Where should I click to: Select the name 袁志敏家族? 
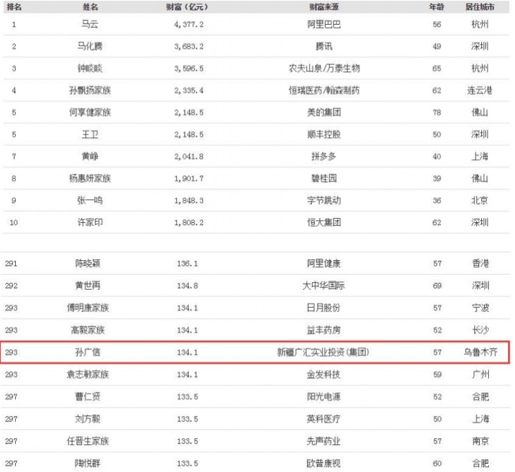[x=88, y=375]
